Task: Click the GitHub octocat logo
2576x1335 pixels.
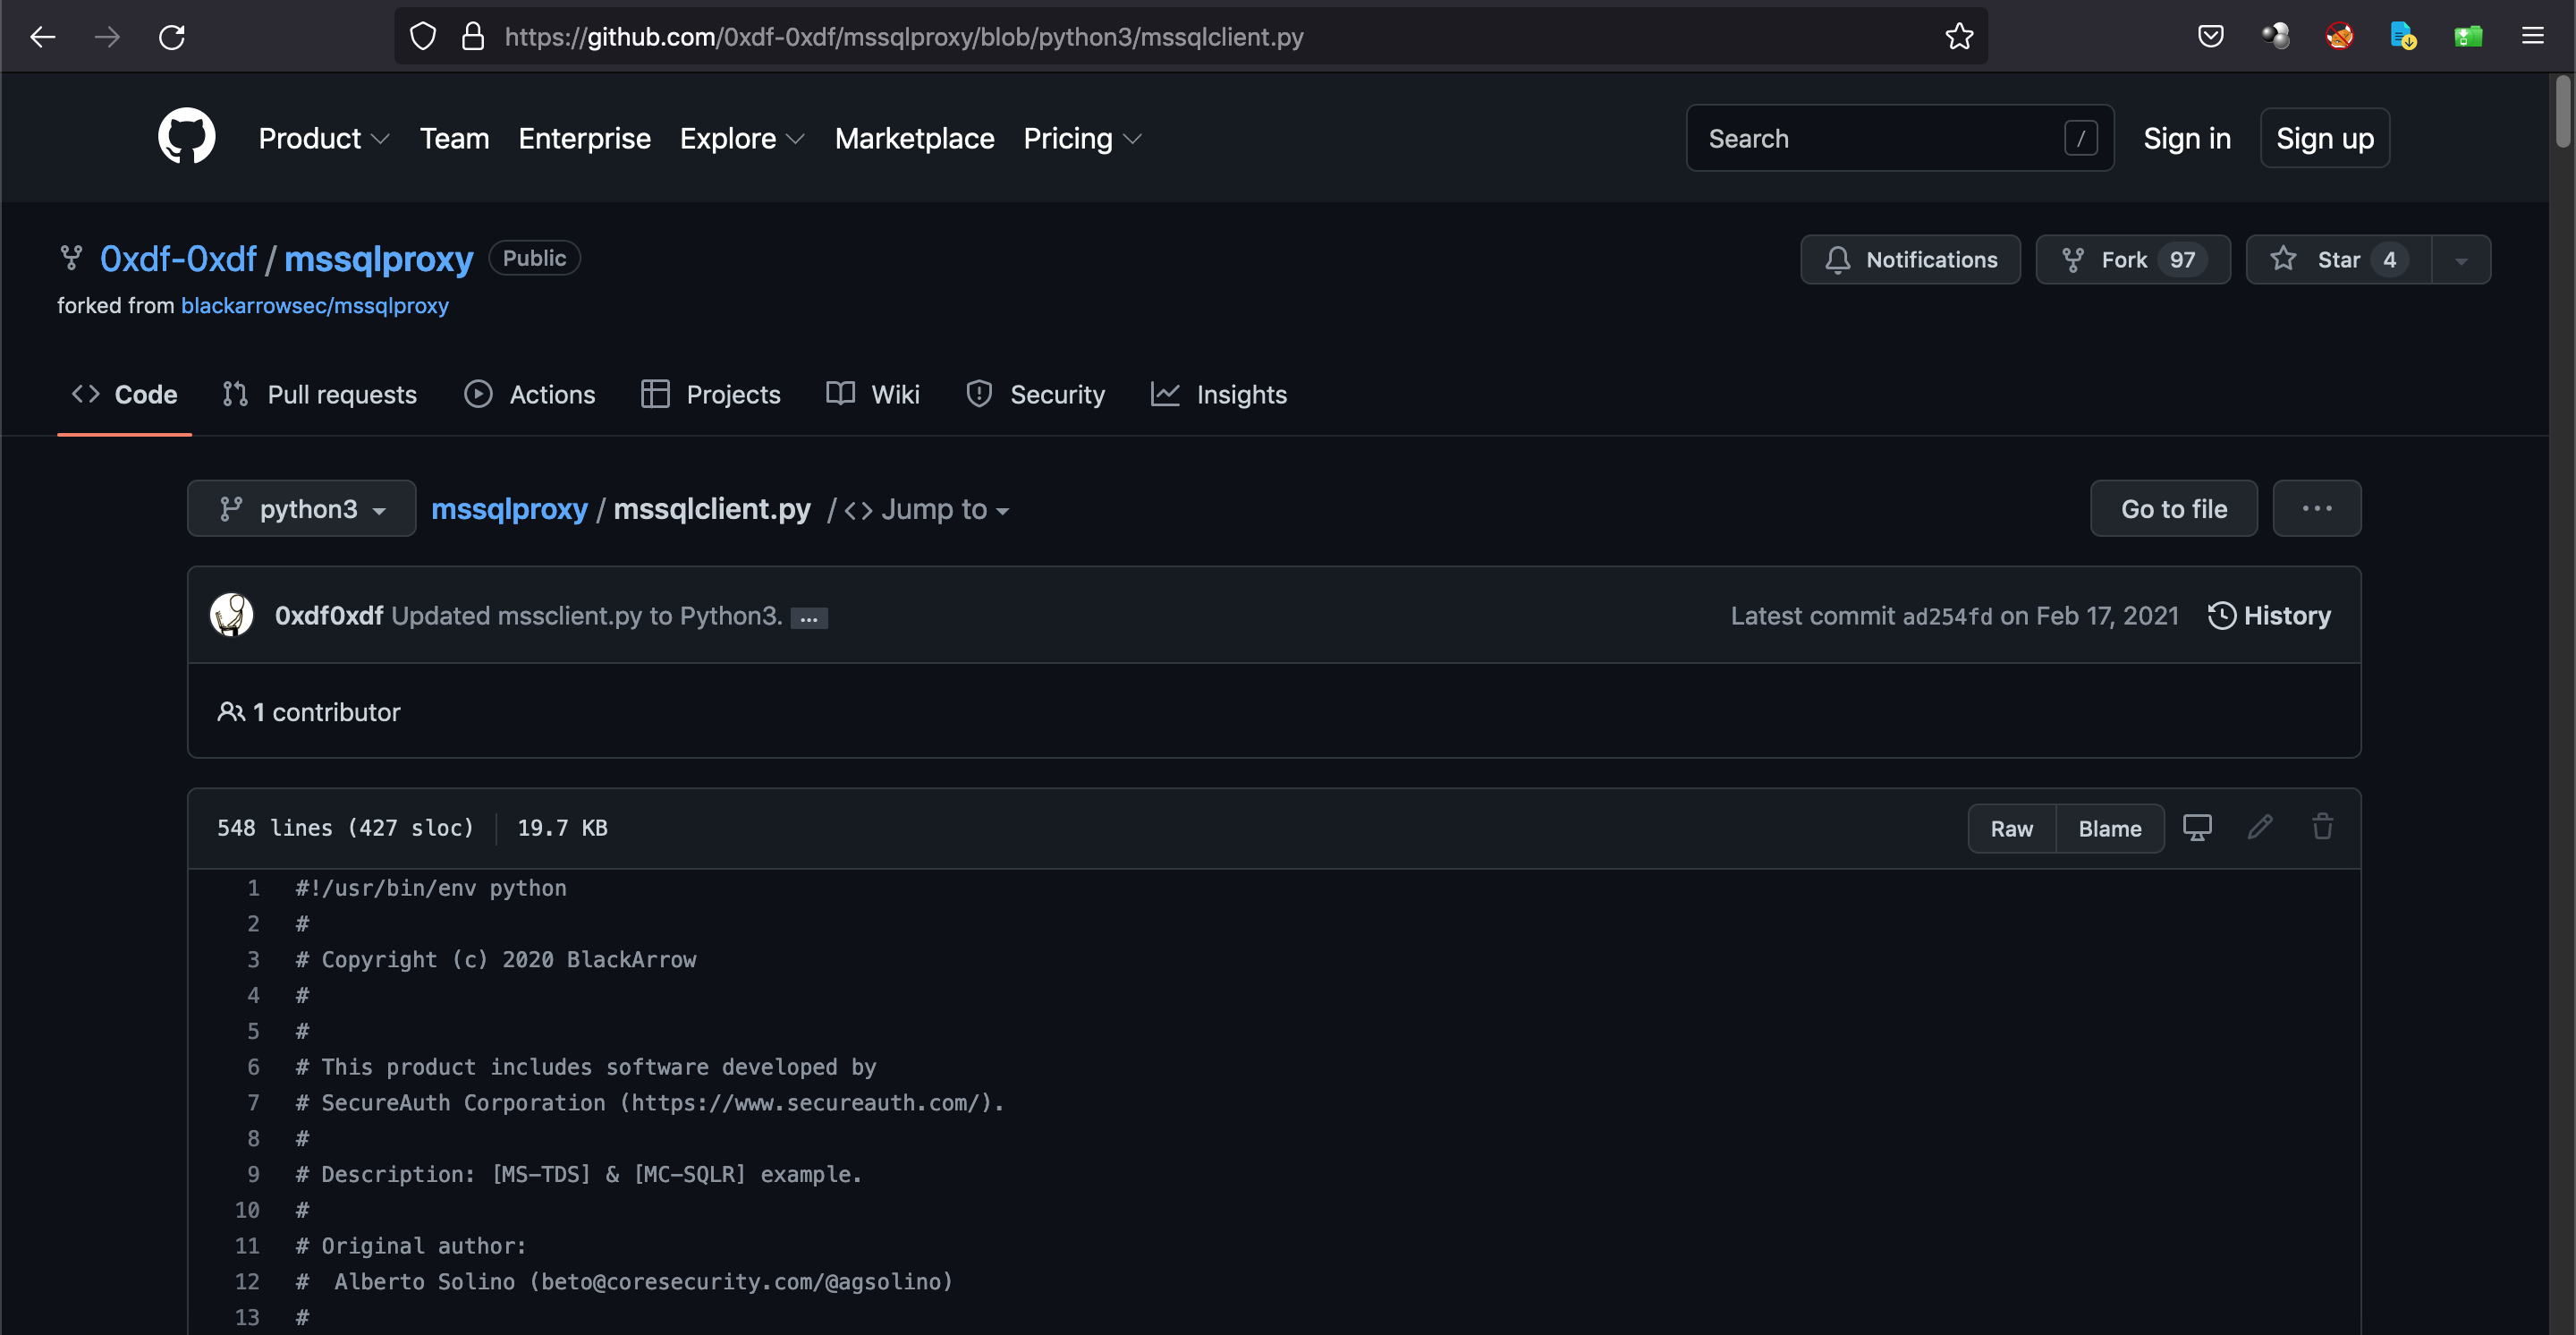Action: tap(187, 137)
